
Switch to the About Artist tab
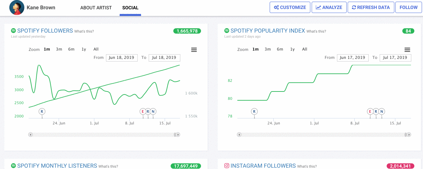[96, 8]
